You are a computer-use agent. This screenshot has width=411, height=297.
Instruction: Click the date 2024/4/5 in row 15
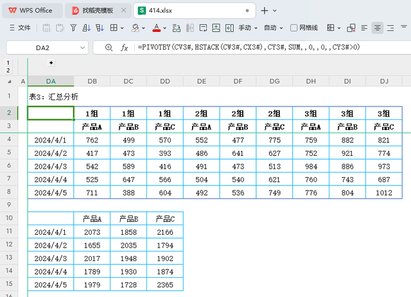(51, 285)
